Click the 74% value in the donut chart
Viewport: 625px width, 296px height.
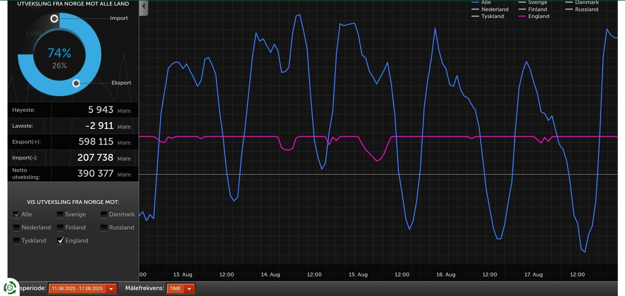coord(59,53)
